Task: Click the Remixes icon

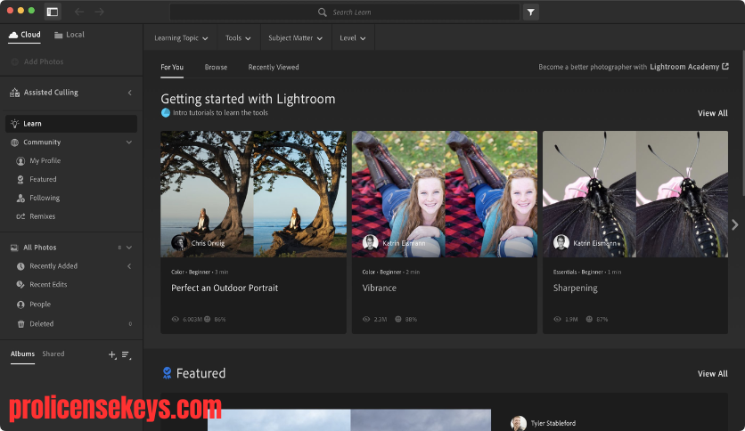Action: [x=20, y=216]
